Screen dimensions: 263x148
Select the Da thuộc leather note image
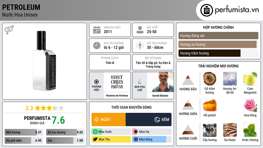point(230,130)
